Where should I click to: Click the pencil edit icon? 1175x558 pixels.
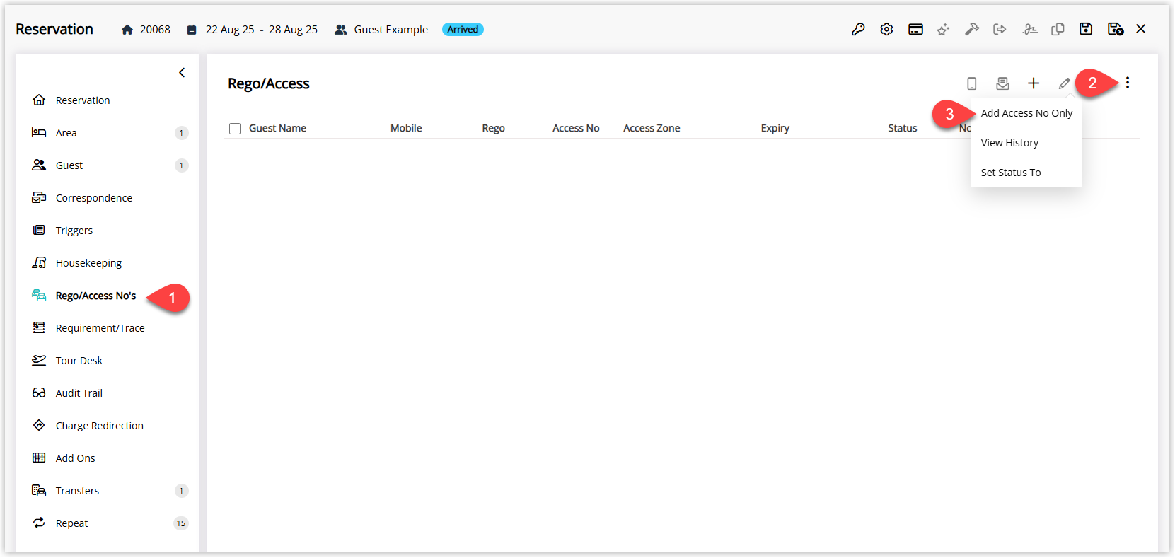(1064, 83)
